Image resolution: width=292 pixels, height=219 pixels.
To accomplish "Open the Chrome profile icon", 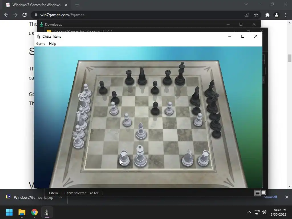I will click(277, 15).
